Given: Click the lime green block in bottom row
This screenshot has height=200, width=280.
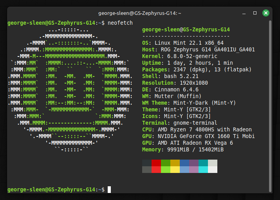Looking at the screenshot, I should (166, 169).
